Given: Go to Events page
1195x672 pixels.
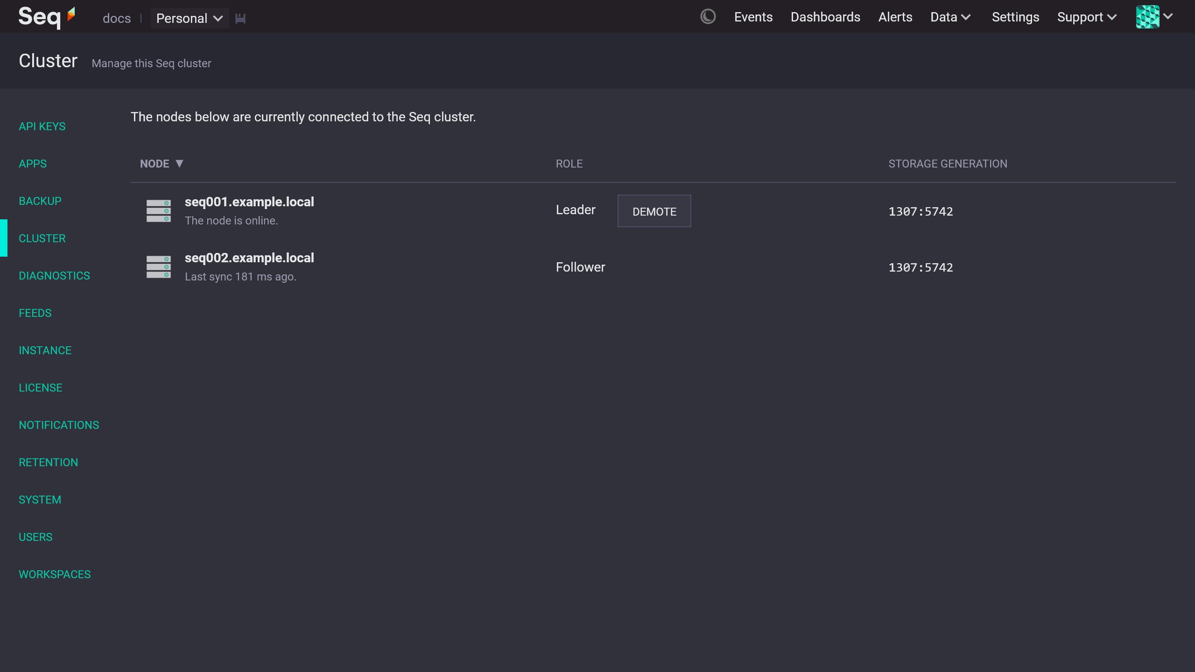Looking at the screenshot, I should coord(753,17).
